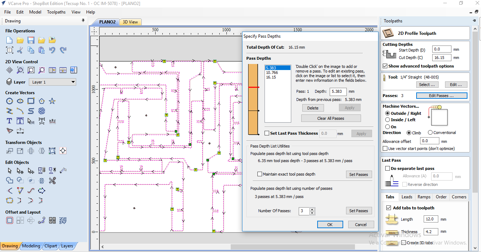Increase Number Of Passes with up arrow

pos(312,209)
